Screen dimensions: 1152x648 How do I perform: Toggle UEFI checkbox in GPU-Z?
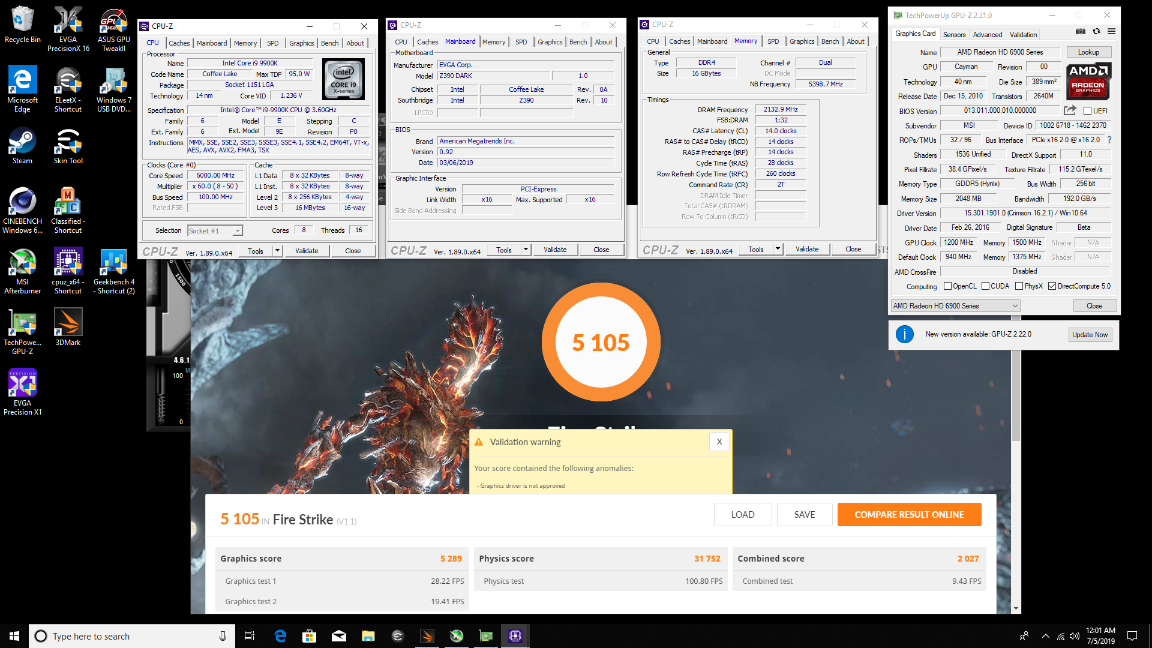click(x=1087, y=111)
